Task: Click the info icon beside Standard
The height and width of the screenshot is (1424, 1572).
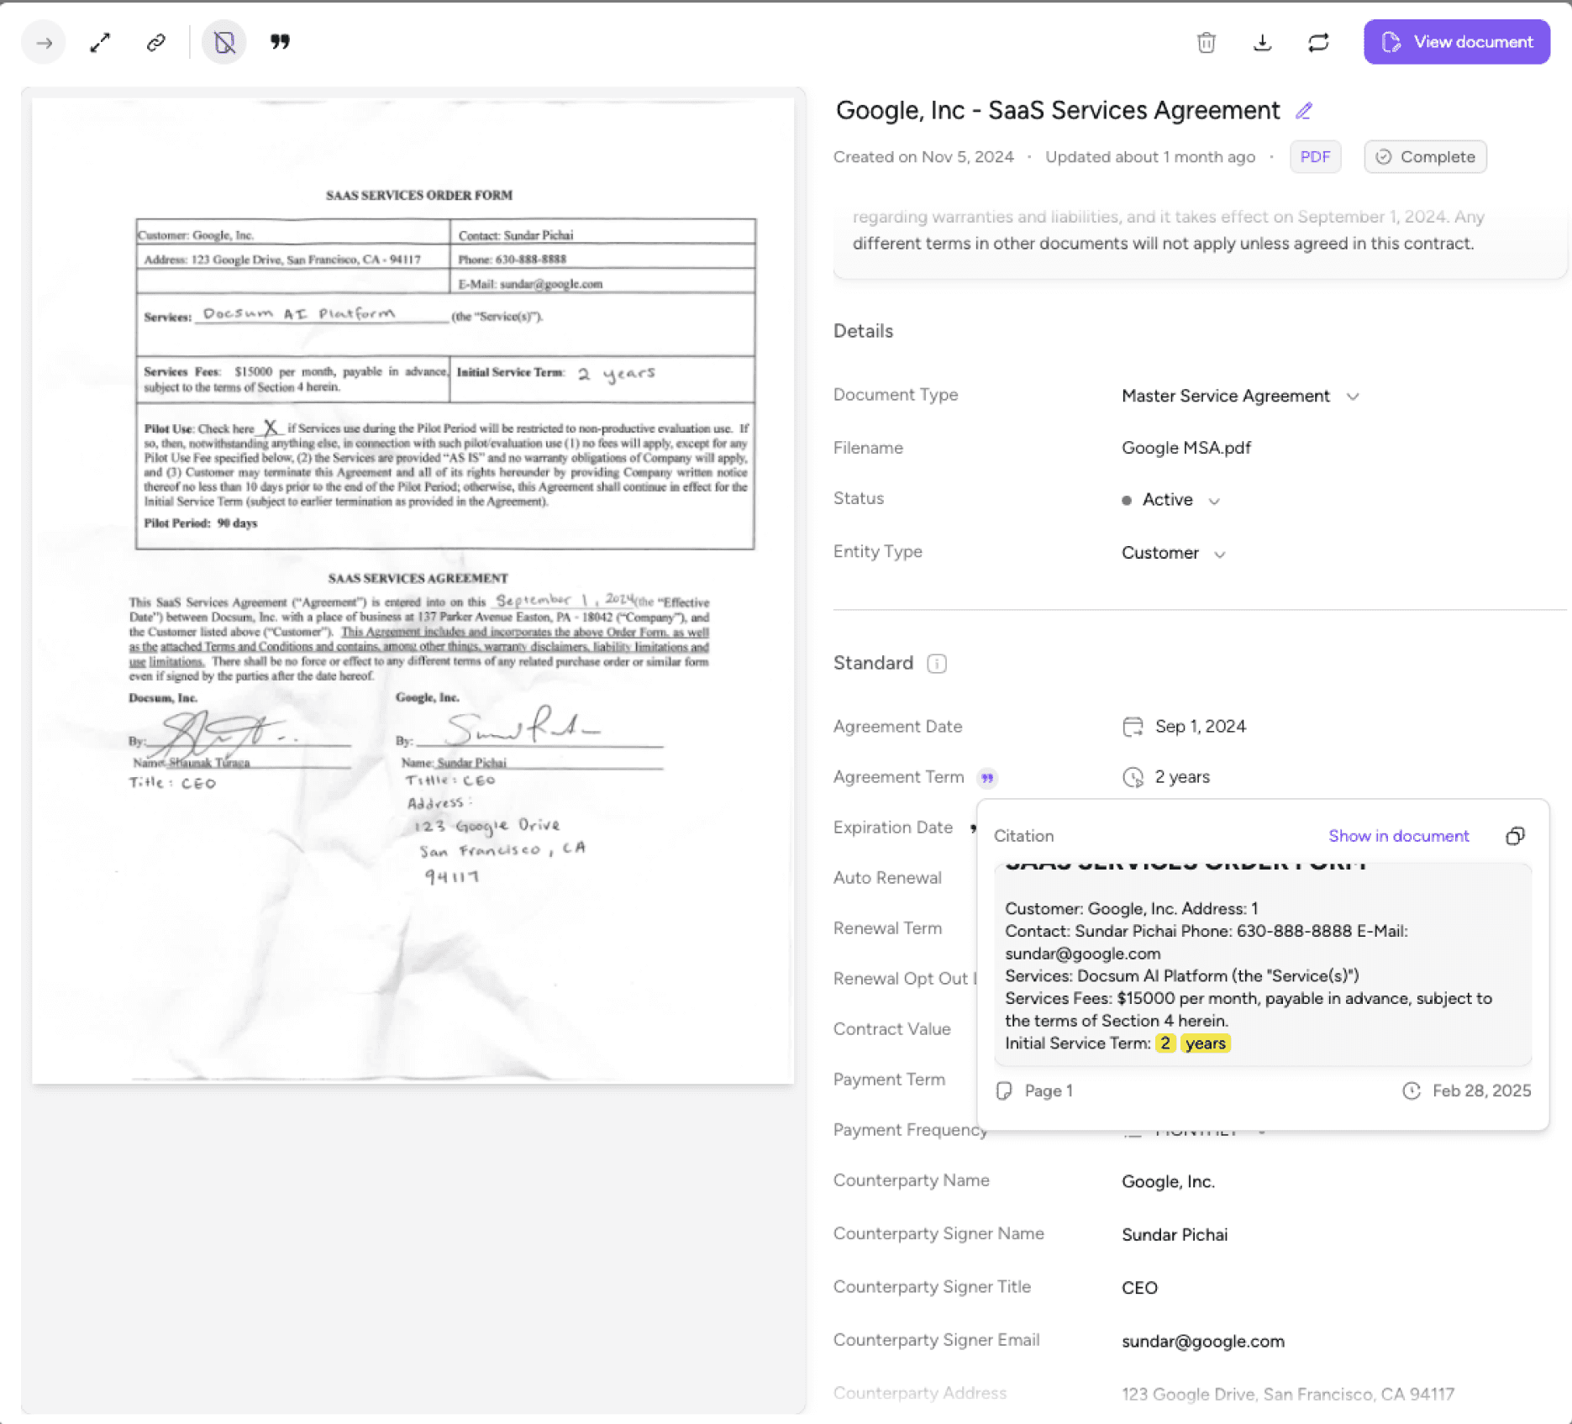Action: 937,664
